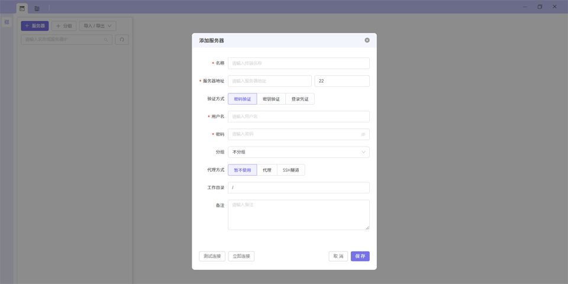
Task: Select 登录凭证 authentication method
Action: tap(300, 99)
